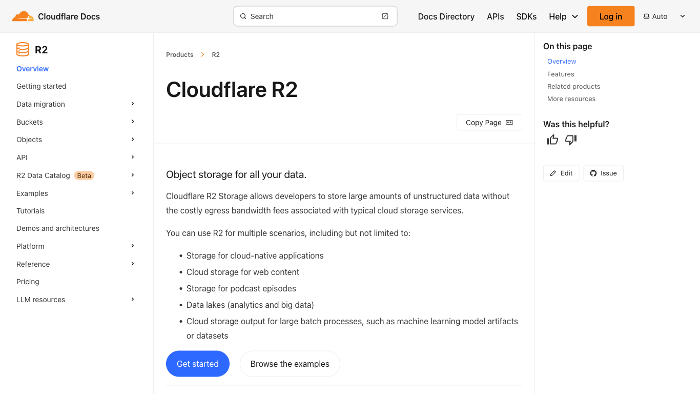
Task: Click the Cloudflare cloud logo icon
Action: pyautogui.click(x=23, y=16)
